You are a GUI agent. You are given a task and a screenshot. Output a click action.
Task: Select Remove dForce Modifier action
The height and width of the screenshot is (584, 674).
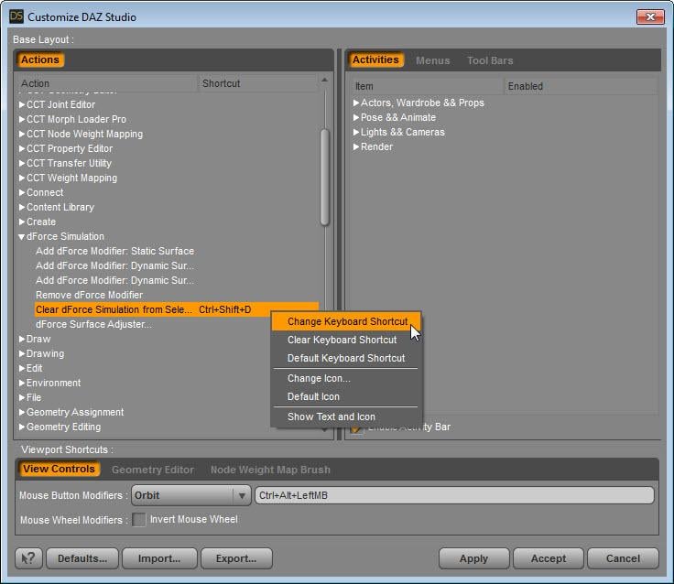(89, 295)
